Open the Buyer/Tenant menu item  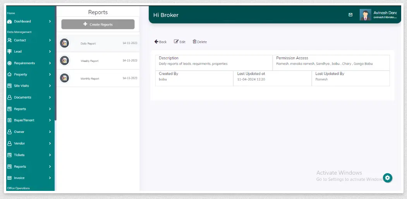(x=24, y=120)
